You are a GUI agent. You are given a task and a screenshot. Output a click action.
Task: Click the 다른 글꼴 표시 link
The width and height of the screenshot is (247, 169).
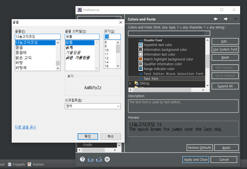tap(25, 127)
